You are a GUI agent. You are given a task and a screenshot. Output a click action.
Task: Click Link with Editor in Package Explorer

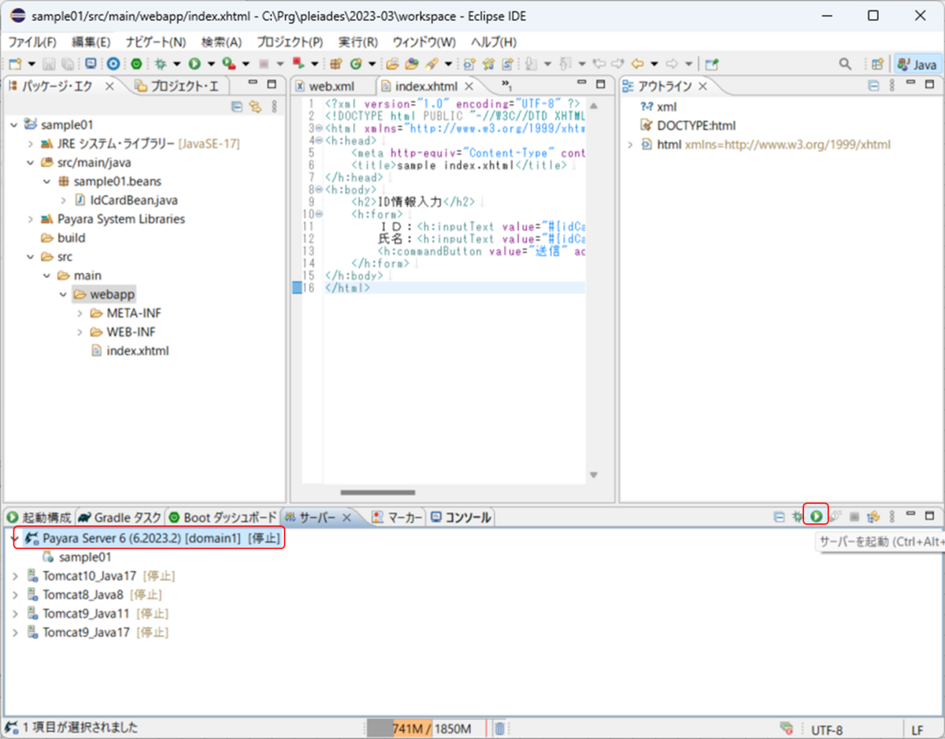coord(255,106)
